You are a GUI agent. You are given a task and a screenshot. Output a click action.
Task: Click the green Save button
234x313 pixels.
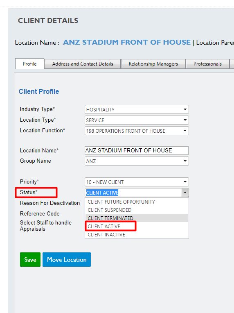(x=30, y=259)
